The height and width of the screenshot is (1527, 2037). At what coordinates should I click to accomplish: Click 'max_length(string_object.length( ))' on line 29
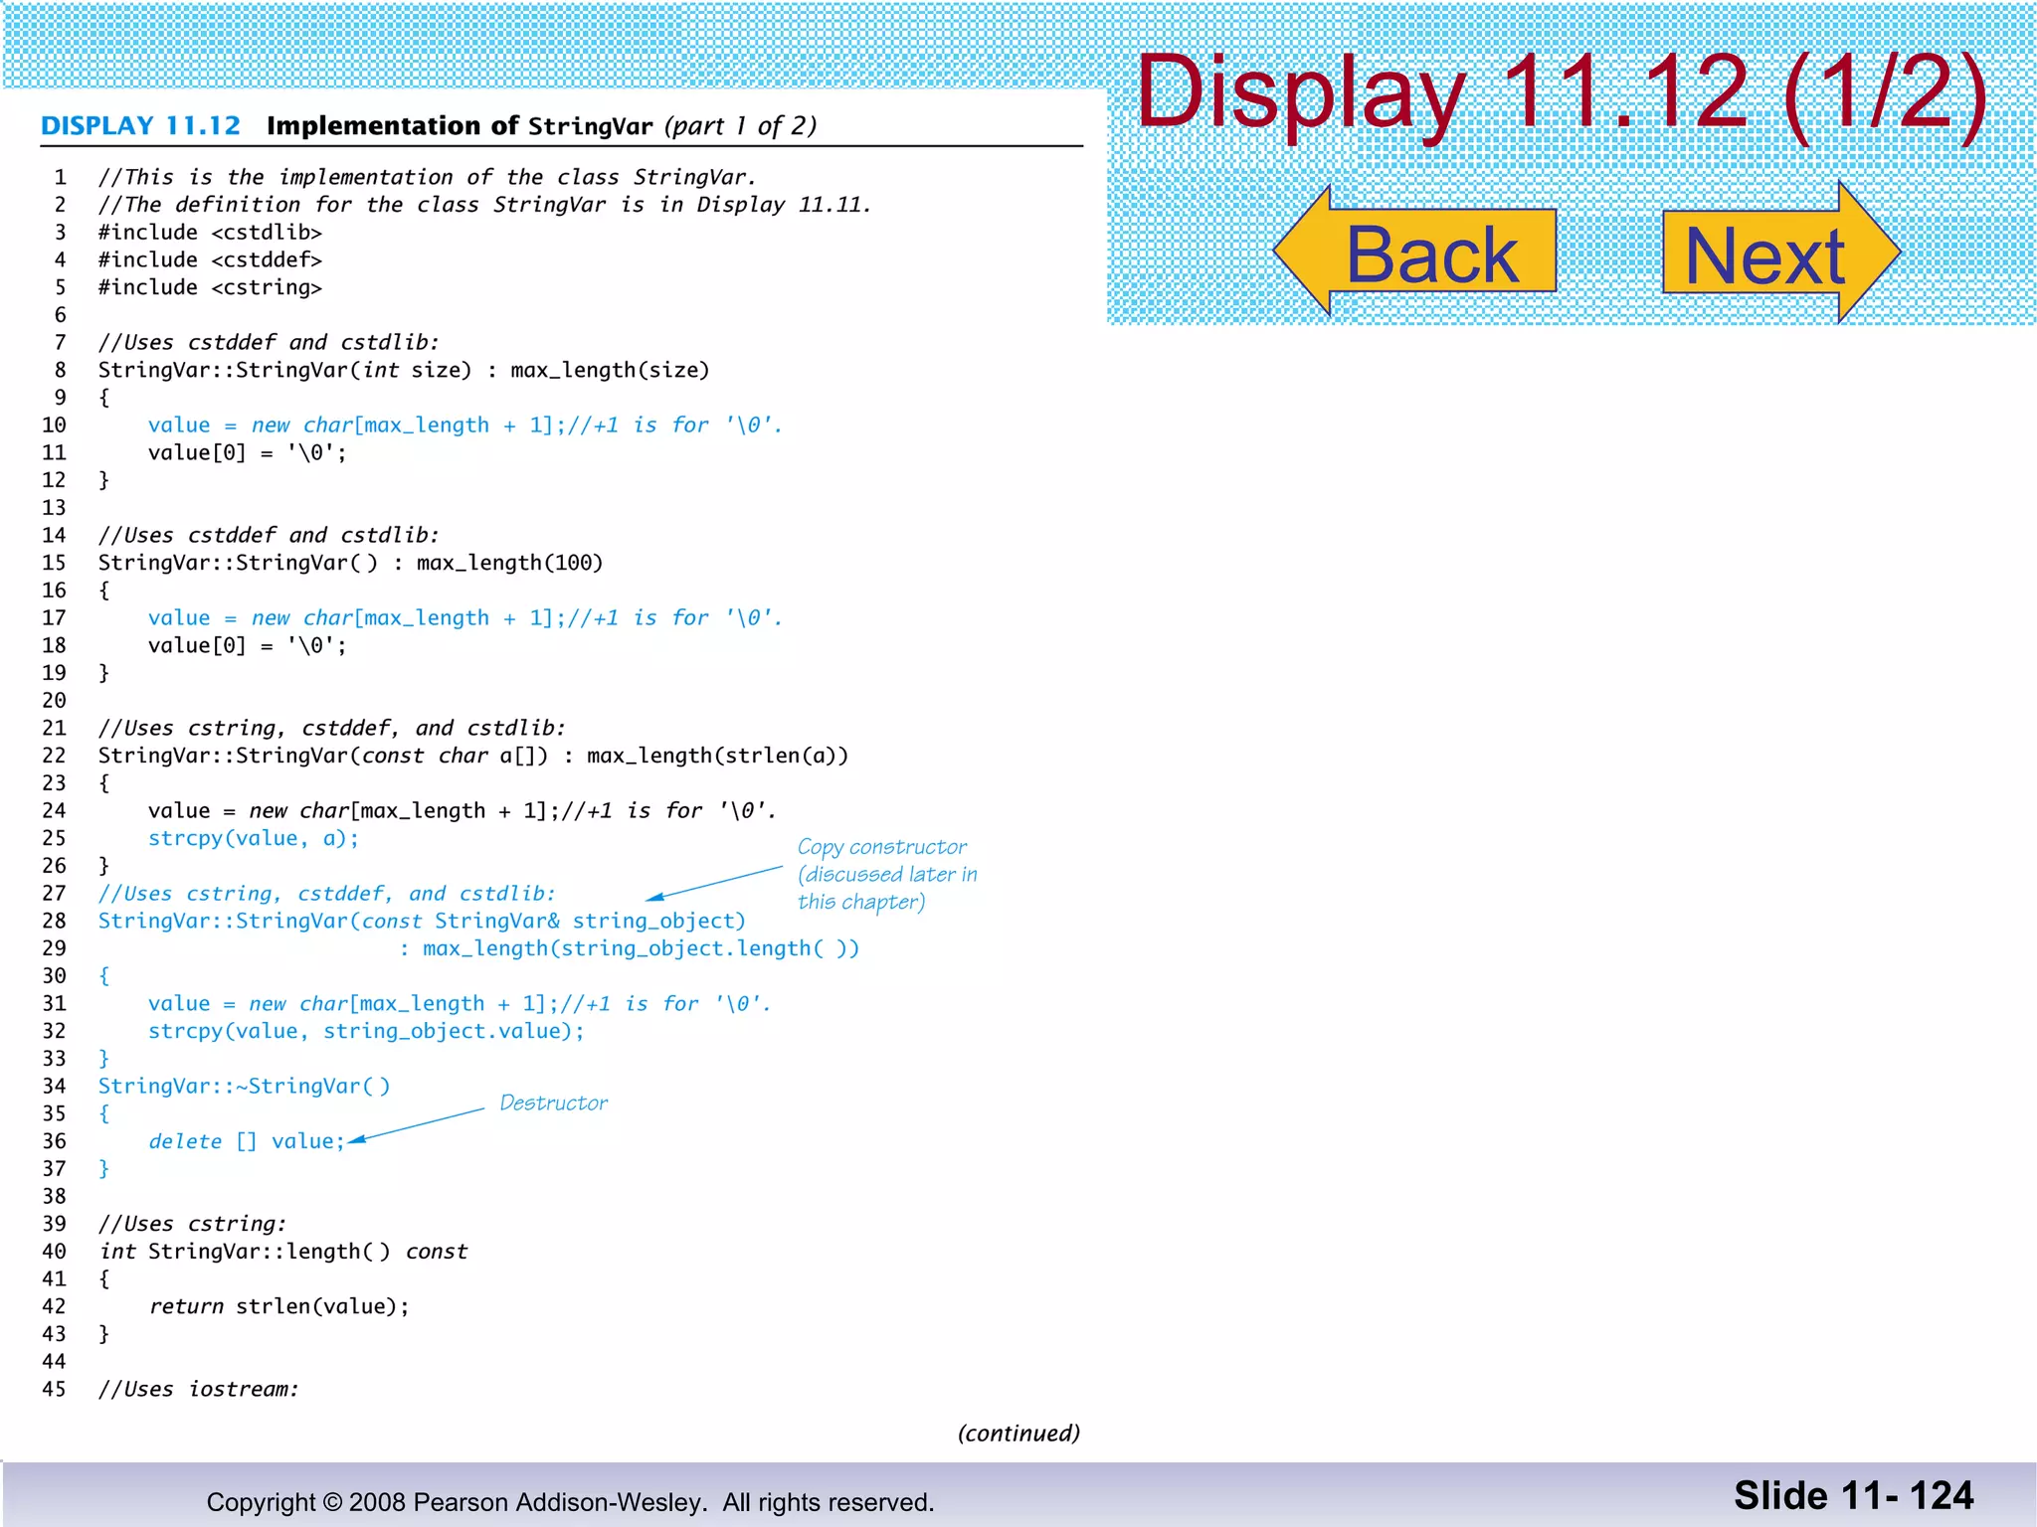pyautogui.click(x=641, y=949)
